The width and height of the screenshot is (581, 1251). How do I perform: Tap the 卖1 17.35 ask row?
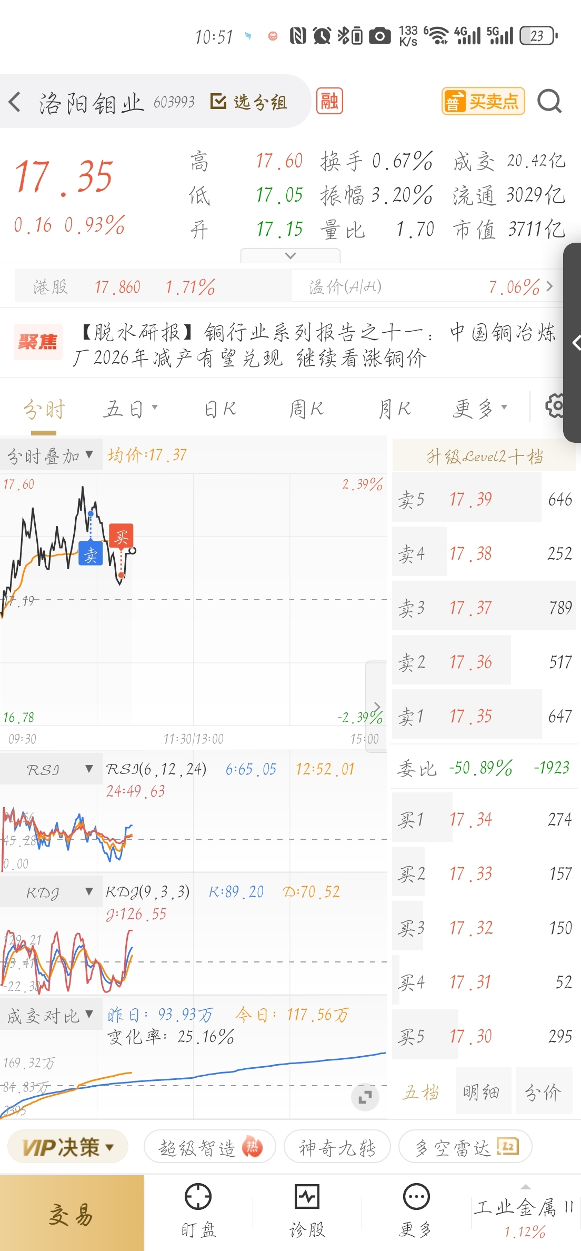tap(484, 715)
